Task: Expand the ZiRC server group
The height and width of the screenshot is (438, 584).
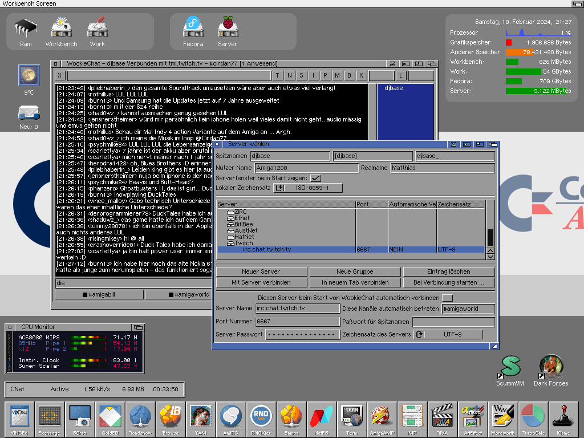Action: 230,212
